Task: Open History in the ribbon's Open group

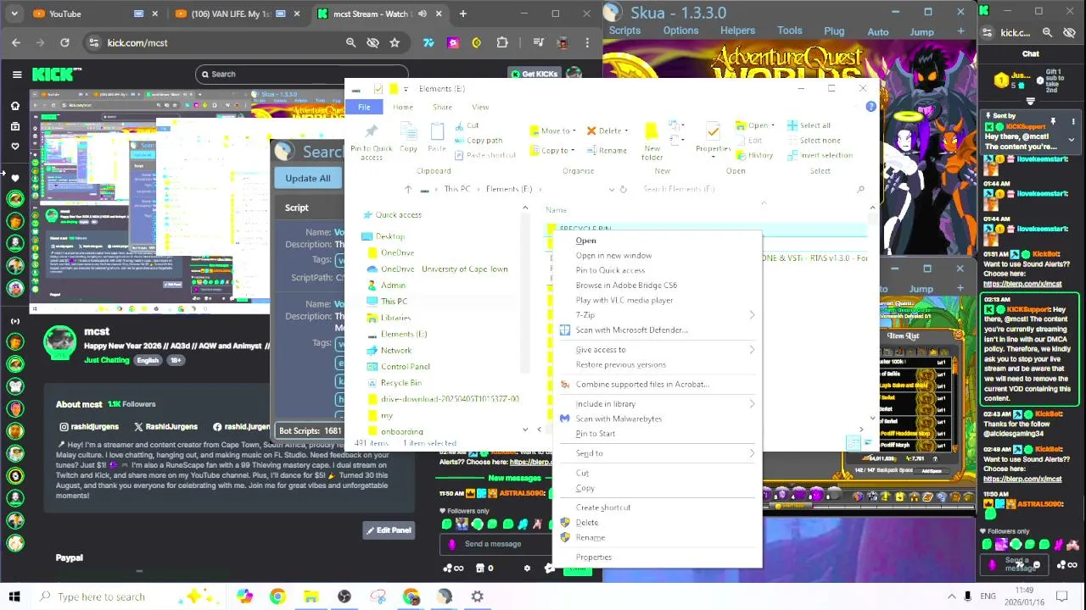Action: (x=753, y=155)
